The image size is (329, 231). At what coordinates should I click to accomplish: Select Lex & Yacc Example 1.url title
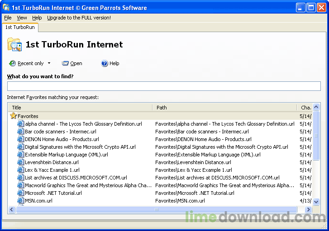coord(52,170)
